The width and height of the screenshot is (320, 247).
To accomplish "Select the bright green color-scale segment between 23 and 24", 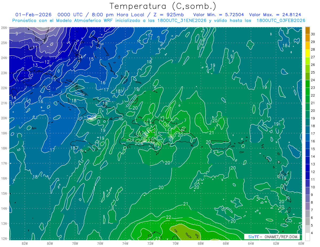I will (x=307, y=84).
